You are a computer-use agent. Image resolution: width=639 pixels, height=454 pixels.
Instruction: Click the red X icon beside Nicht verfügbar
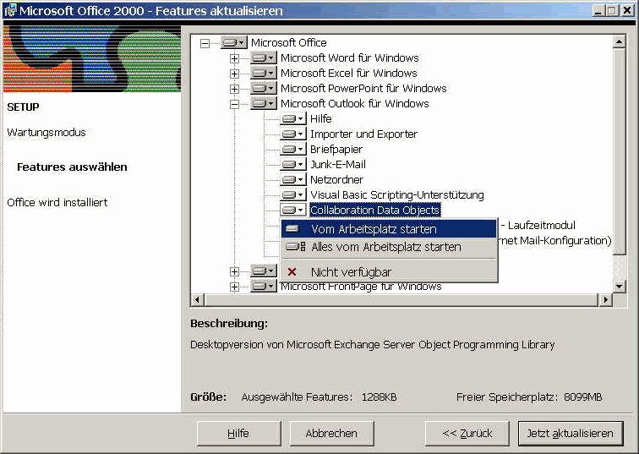tap(292, 272)
